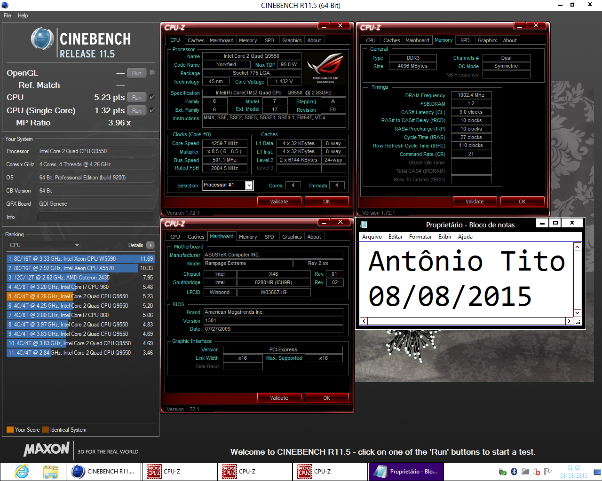Run the CPU benchmark
The height and width of the screenshot is (481, 602).
point(137,97)
